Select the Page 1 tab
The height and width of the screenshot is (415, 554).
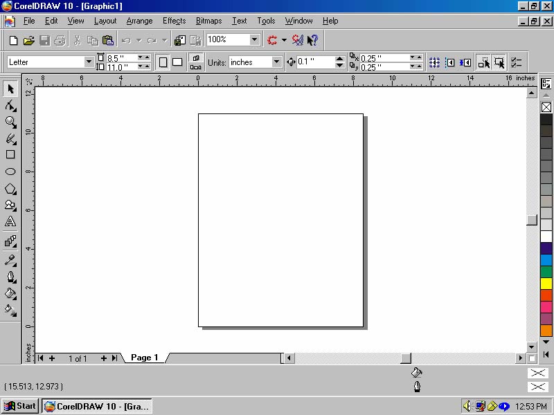point(144,358)
